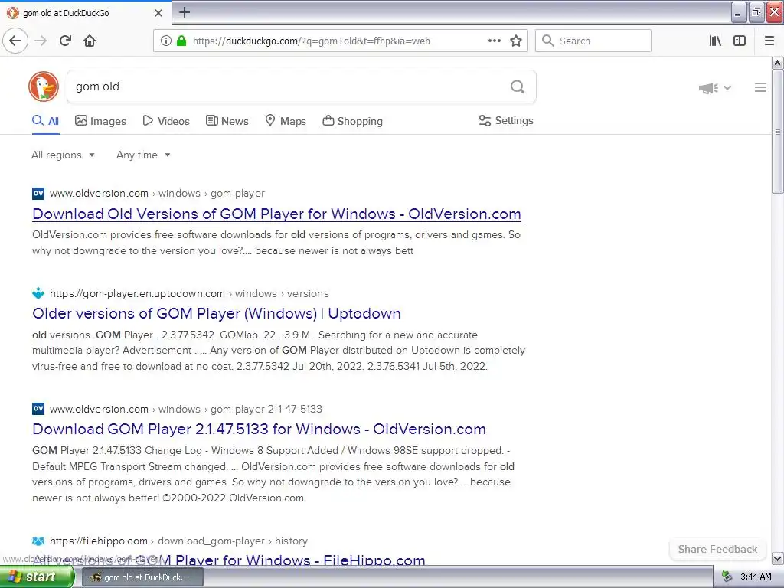Switch to Videos results
The image size is (784, 588).
pyautogui.click(x=166, y=121)
